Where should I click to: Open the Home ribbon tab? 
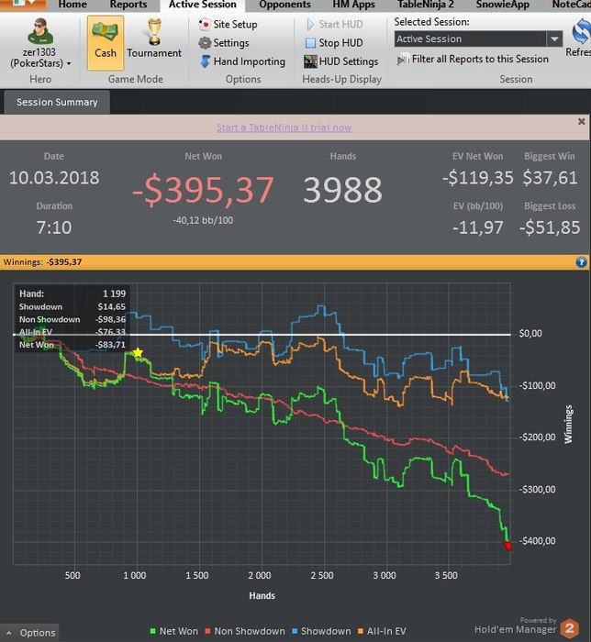click(72, 5)
